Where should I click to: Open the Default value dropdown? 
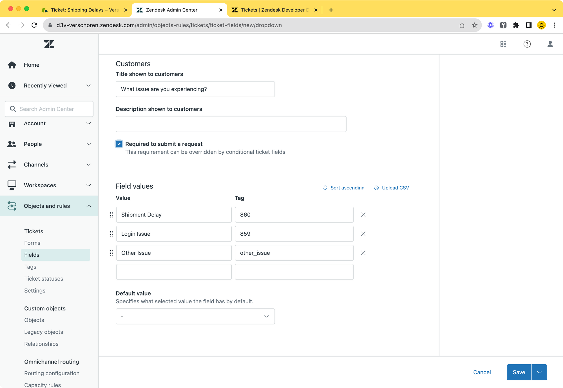click(195, 317)
